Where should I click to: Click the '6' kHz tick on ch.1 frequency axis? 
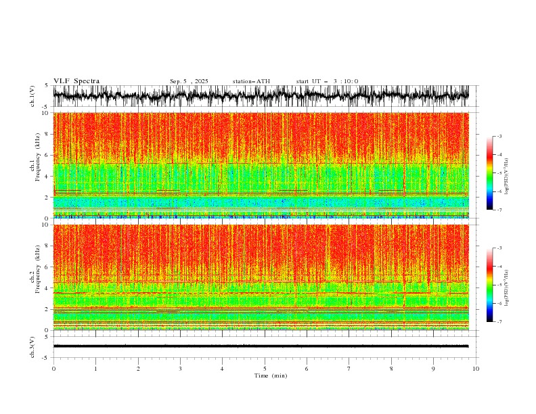point(47,155)
